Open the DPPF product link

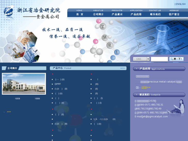[58, 84]
